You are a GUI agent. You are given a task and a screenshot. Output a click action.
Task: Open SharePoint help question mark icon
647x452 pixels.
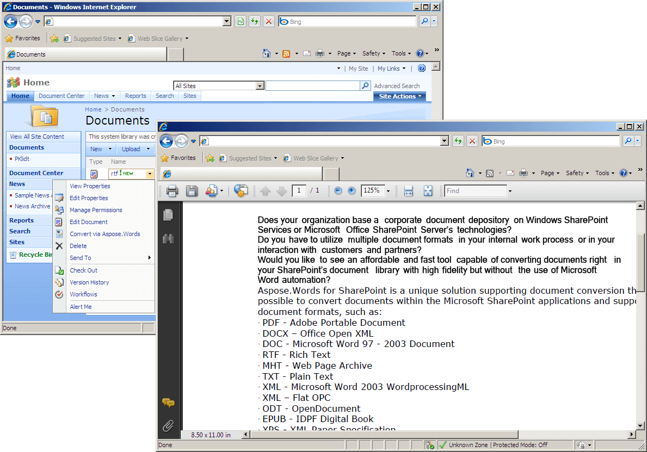(421, 68)
